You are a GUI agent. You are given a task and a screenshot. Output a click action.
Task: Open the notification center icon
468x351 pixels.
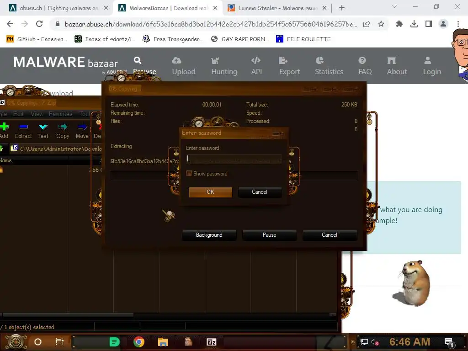coord(449,342)
